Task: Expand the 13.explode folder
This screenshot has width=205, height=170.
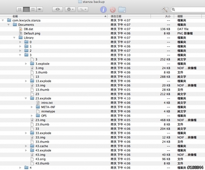Action: [x=26, y=81]
